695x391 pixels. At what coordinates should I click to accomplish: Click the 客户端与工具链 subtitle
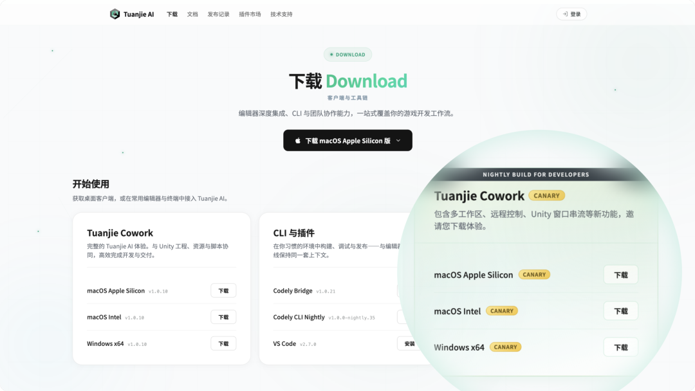347,98
